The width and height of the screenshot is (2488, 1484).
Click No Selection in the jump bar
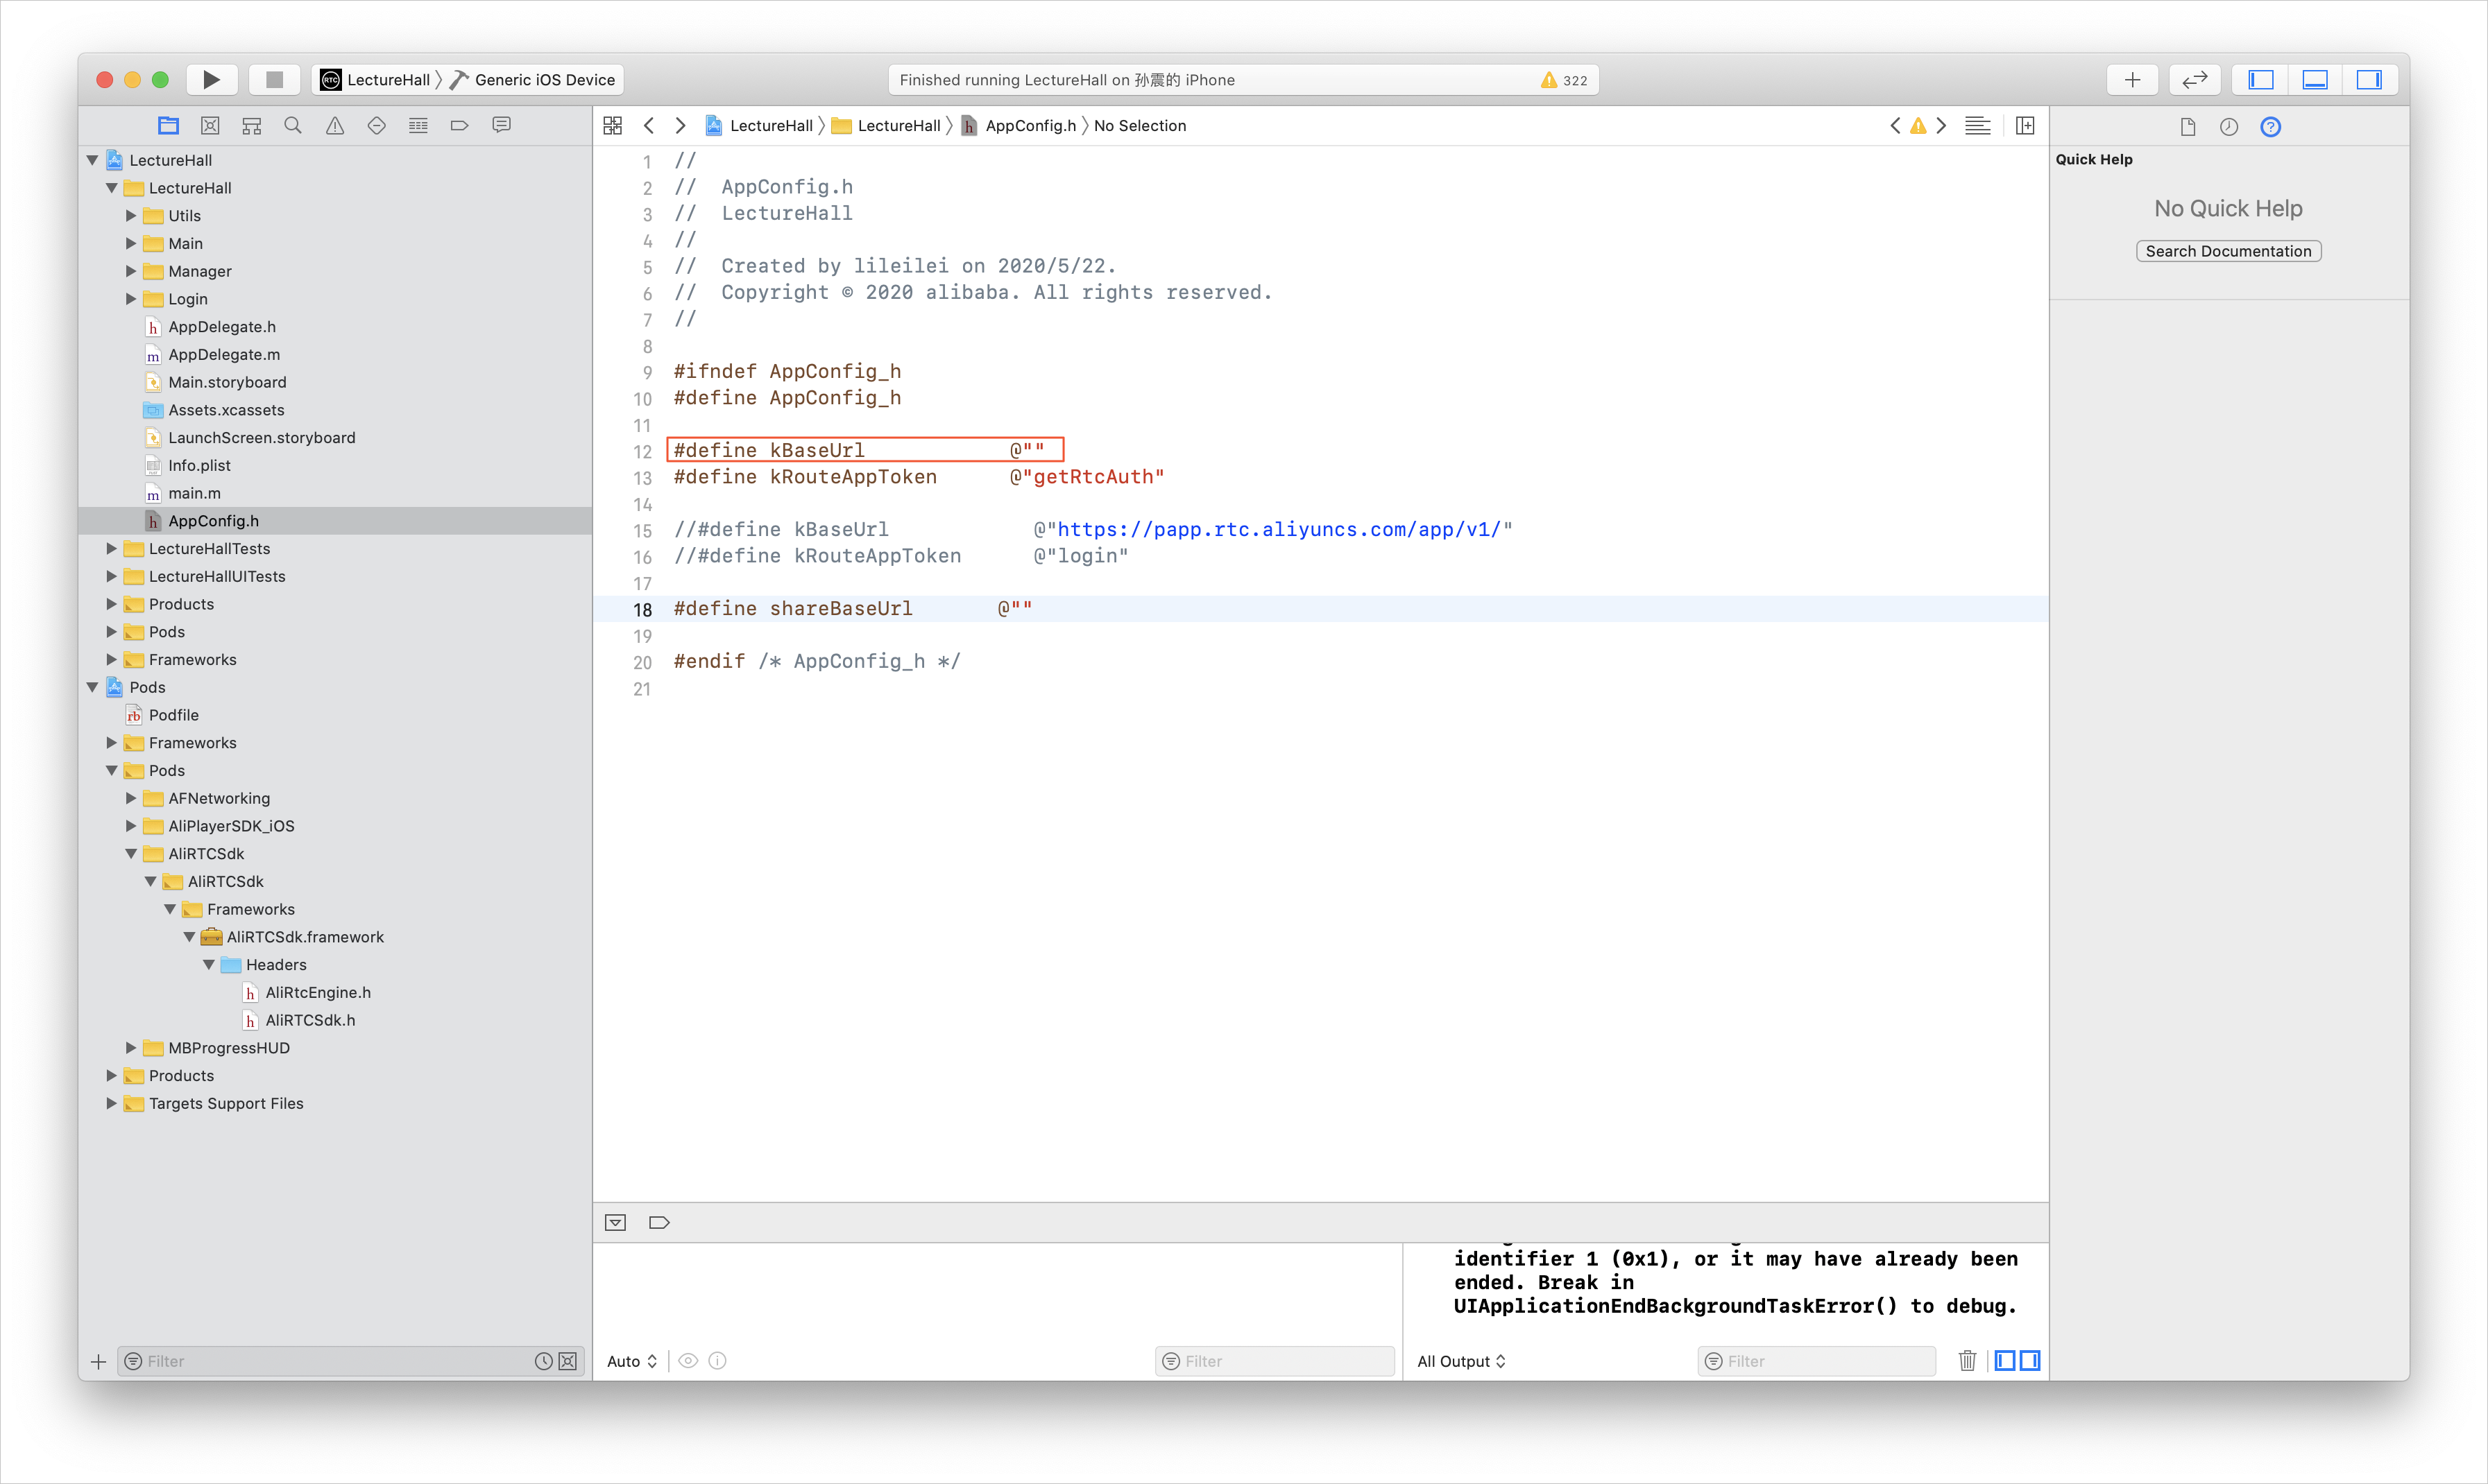pos(1139,125)
